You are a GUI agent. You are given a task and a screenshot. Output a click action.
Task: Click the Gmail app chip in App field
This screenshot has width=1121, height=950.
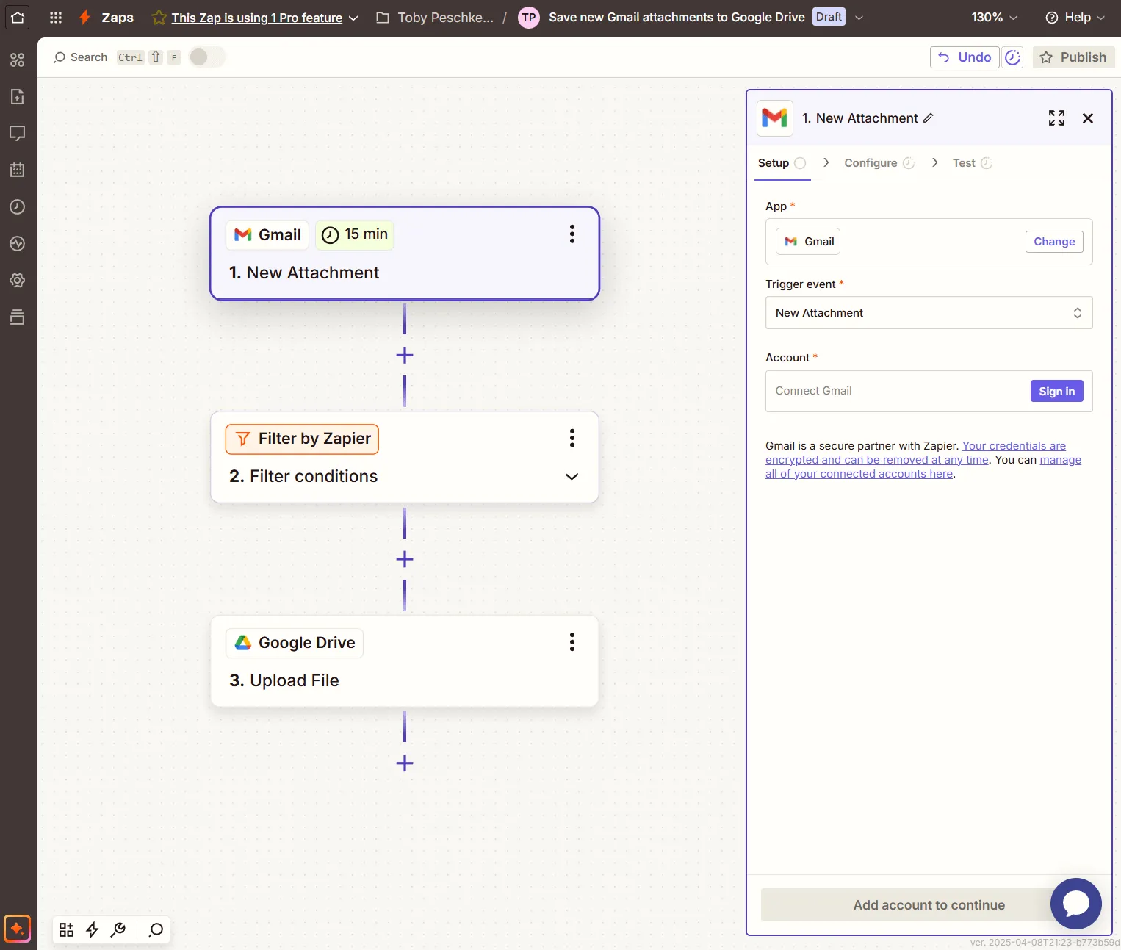point(808,242)
